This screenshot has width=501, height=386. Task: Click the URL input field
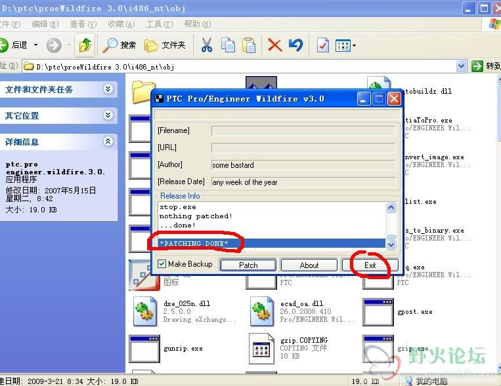303,147
